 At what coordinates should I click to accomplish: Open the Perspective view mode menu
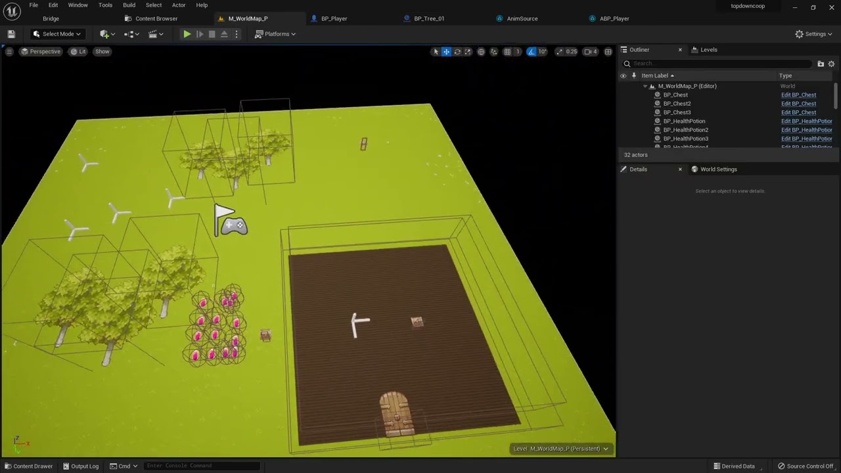41,51
